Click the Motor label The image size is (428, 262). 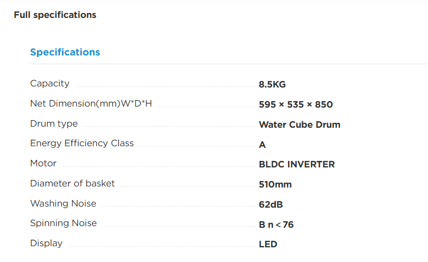coord(43,164)
